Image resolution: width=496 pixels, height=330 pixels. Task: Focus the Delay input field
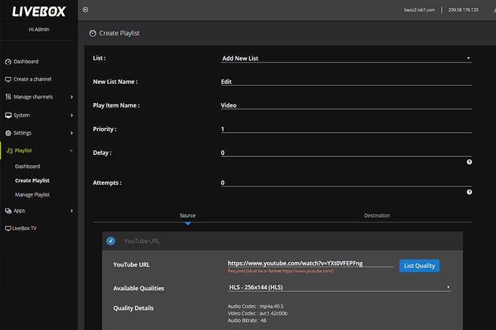point(346,152)
